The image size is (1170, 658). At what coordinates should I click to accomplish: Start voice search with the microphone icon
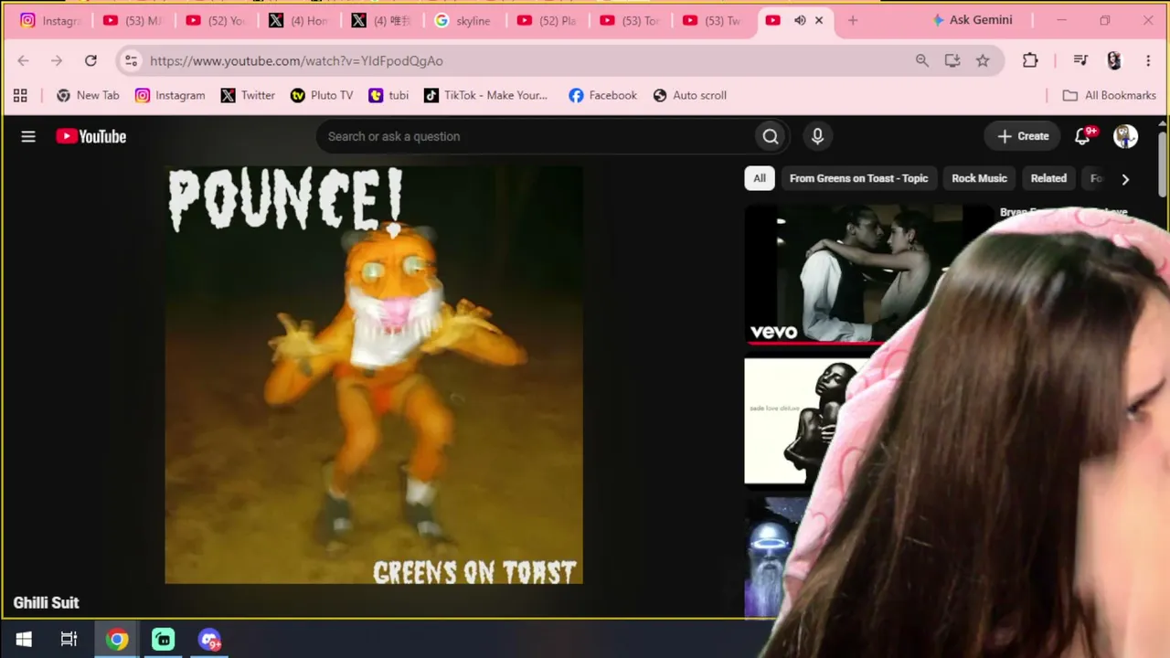pyautogui.click(x=817, y=136)
